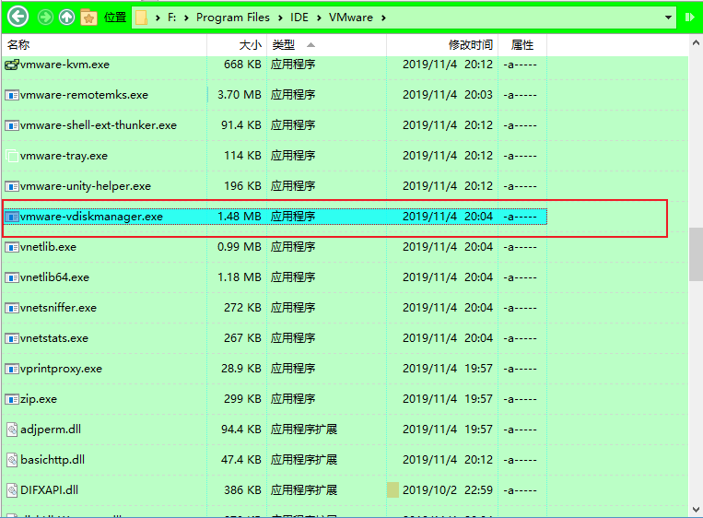Click vmware-vdiskmanager.exe file icon
This screenshot has width=703, height=518.
coord(12,217)
